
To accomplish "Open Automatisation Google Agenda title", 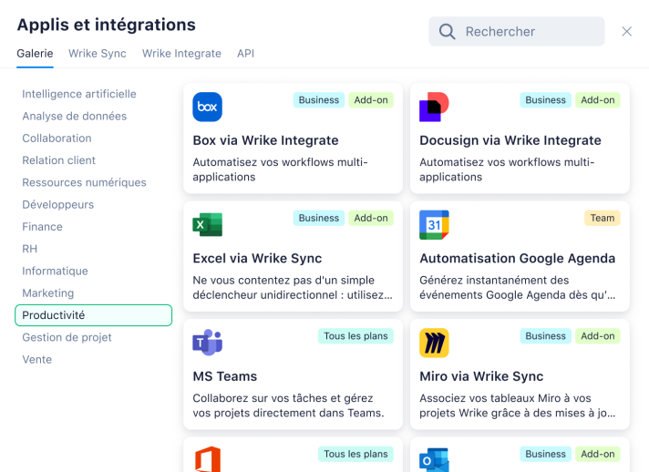I will 518,258.
